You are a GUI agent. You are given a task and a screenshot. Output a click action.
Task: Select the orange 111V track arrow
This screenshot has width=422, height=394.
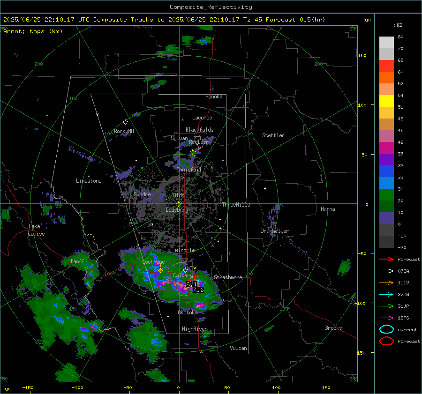[386, 282]
